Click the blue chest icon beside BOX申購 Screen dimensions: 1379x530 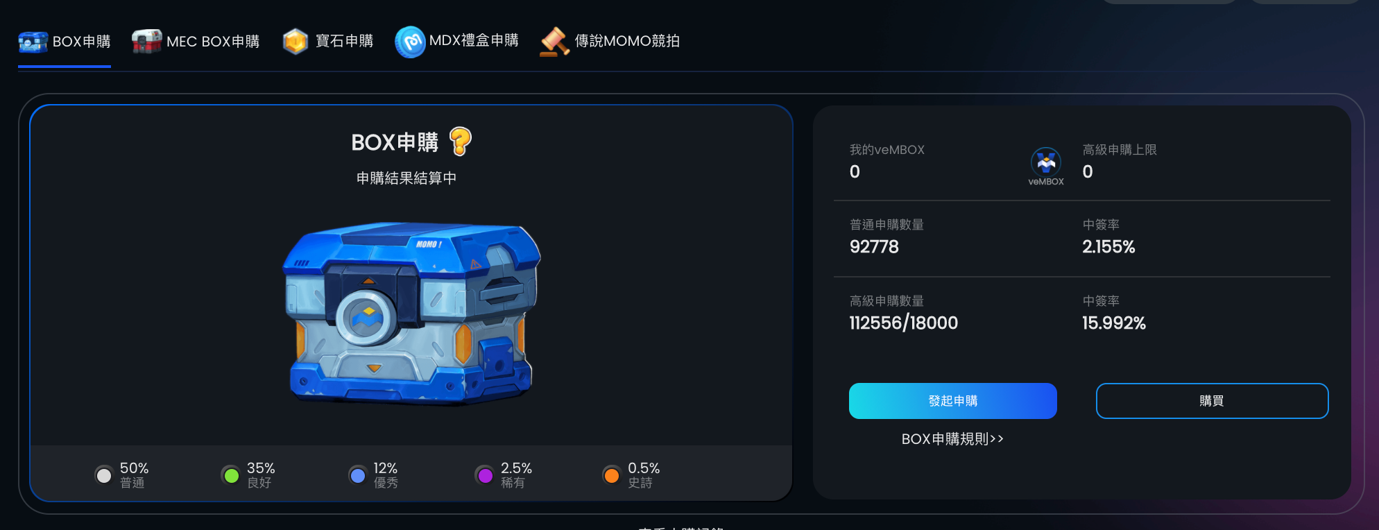[33, 42]
